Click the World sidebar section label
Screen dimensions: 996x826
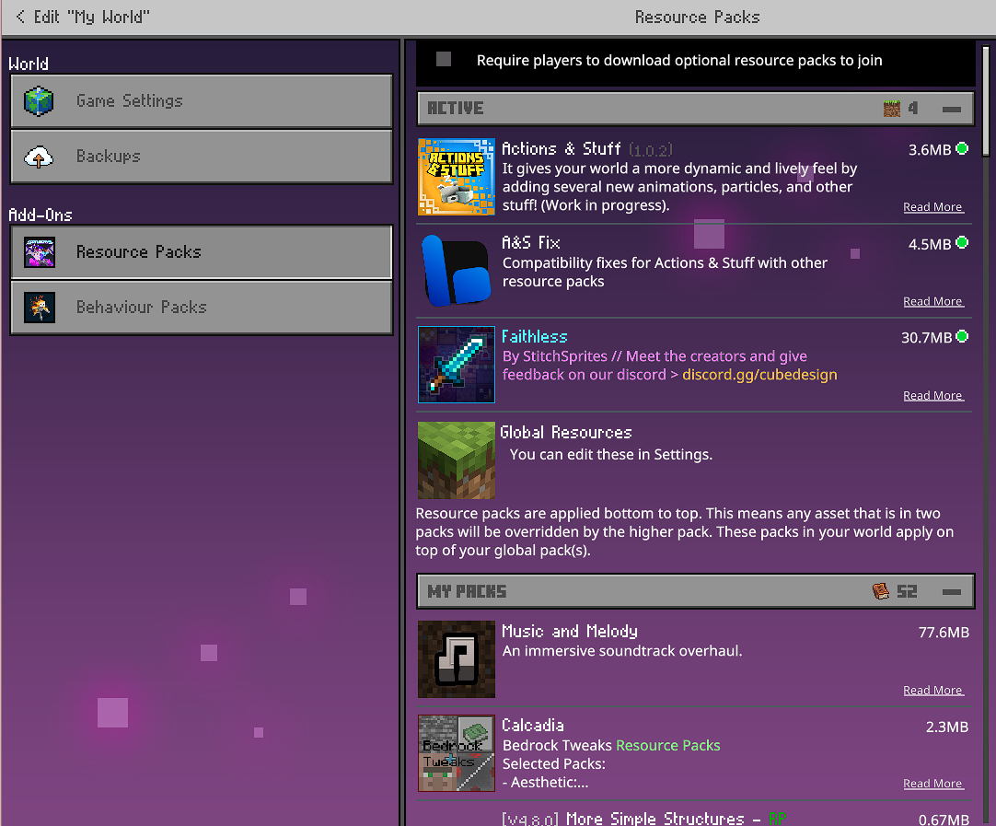pyautogui.click(x=29, y=64)
